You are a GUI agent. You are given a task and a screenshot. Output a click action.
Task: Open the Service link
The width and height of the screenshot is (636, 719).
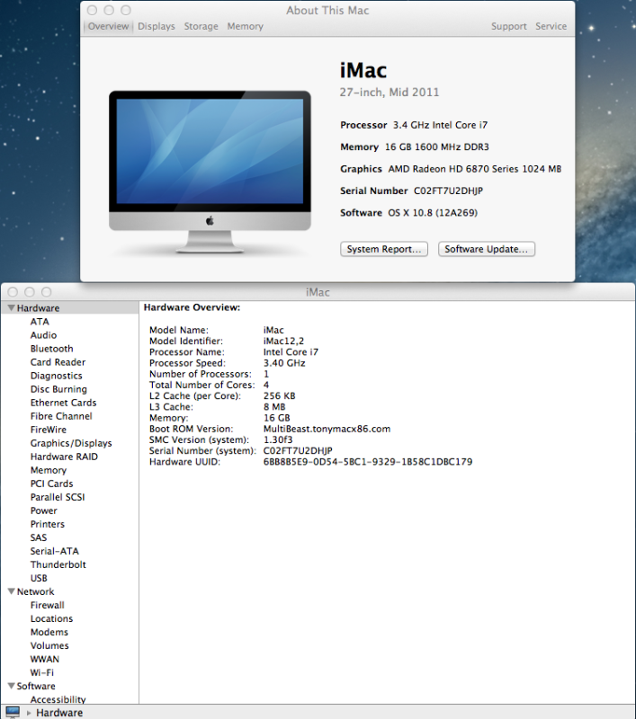tap(551, 26)
